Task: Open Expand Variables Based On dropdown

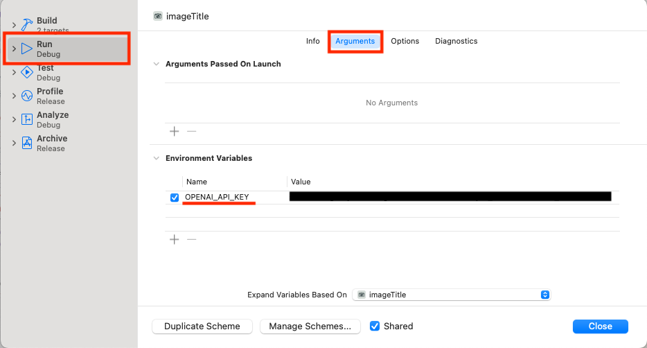Action: click(452, 295)
